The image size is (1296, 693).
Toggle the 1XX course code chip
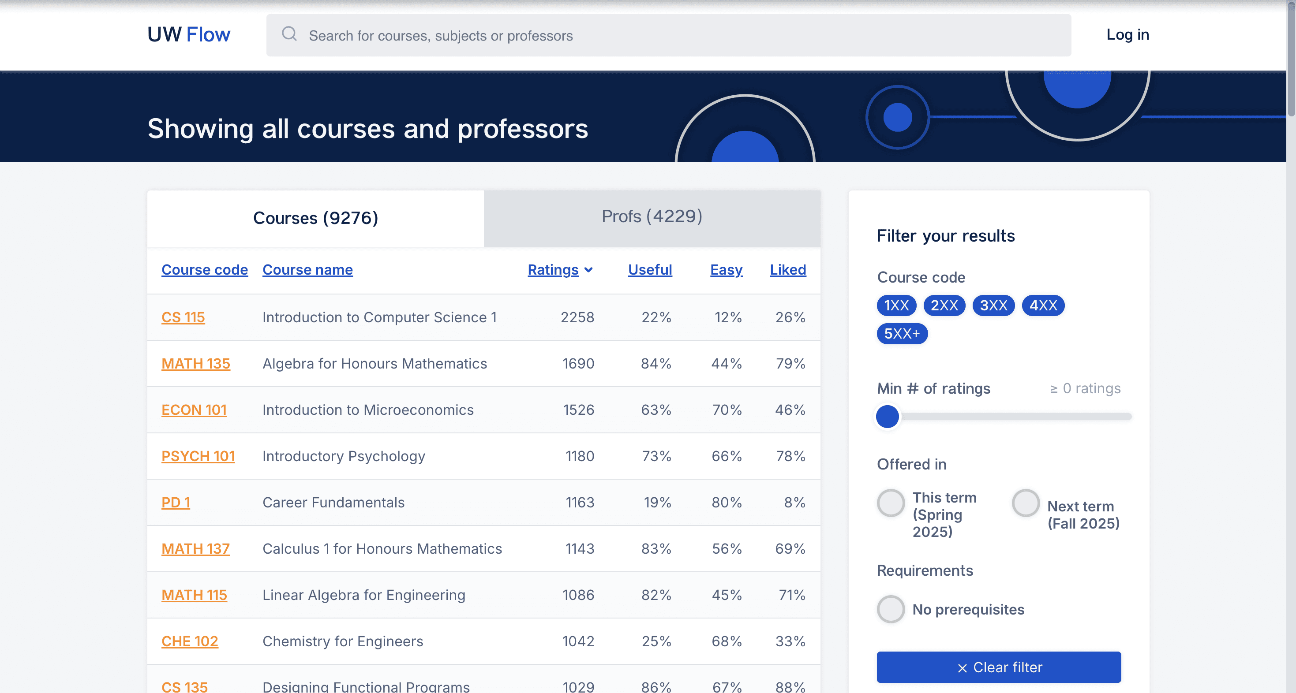[896, 305]
